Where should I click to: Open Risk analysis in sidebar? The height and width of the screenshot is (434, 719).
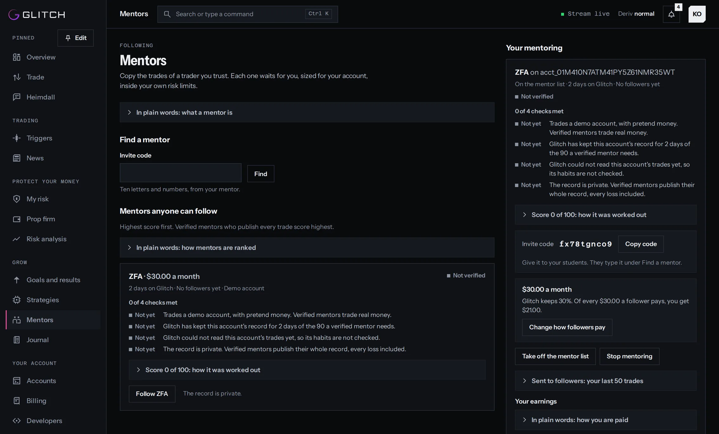(53, 239)
